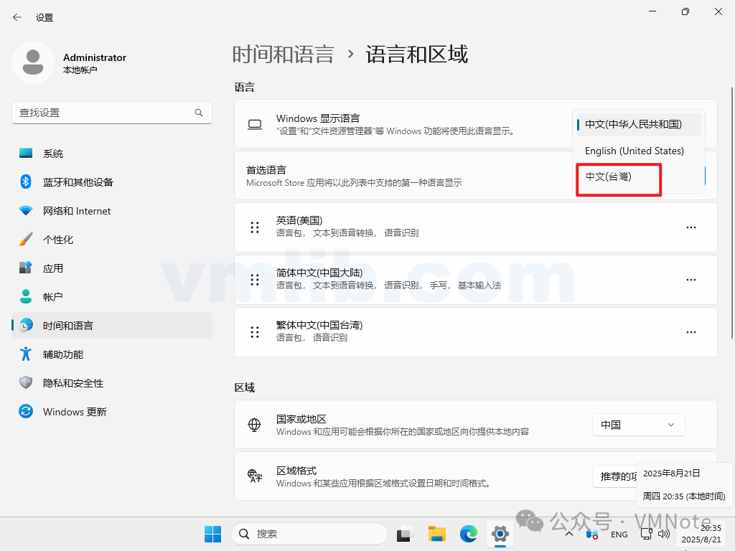
Task: Click 时间和语言 breadcrumb link
Action: [283, 55]
